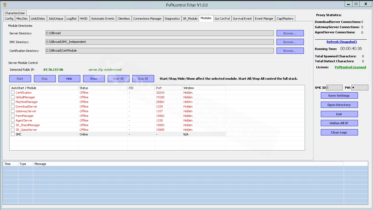373x210 pixels.
Task: Click the Hide button
Action: pos(69,79)
